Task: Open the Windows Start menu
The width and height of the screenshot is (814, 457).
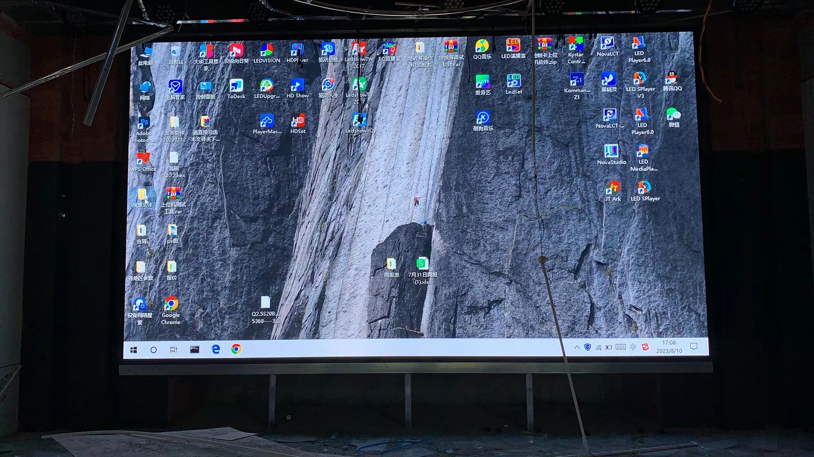Action: tap(134, 350)
